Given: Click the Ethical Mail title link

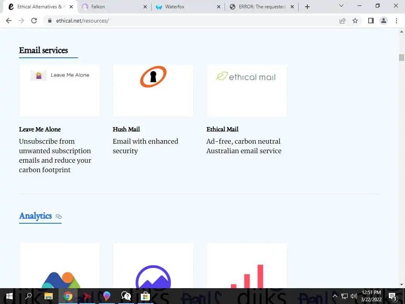Looking at the screenshot, I should 222,129.
